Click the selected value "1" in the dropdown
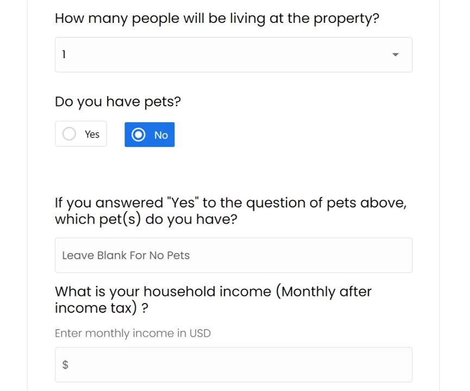This screenshot has height=391, width=470. tap(64, 55)
